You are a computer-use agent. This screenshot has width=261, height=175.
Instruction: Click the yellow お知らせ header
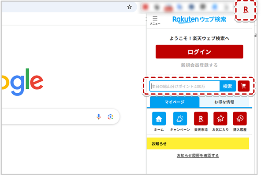(x=198, y=143)
